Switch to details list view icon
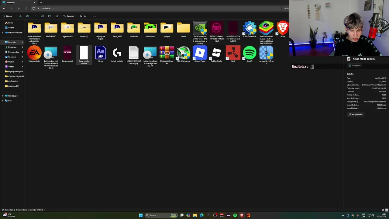 (383, 210)
